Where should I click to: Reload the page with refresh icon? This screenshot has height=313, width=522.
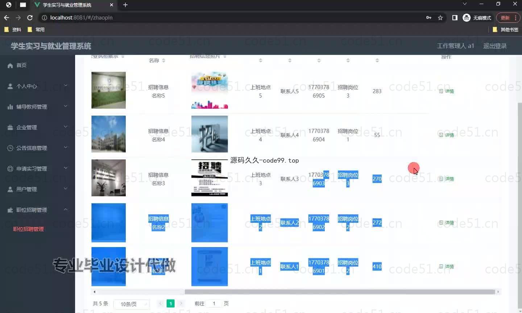30,17
